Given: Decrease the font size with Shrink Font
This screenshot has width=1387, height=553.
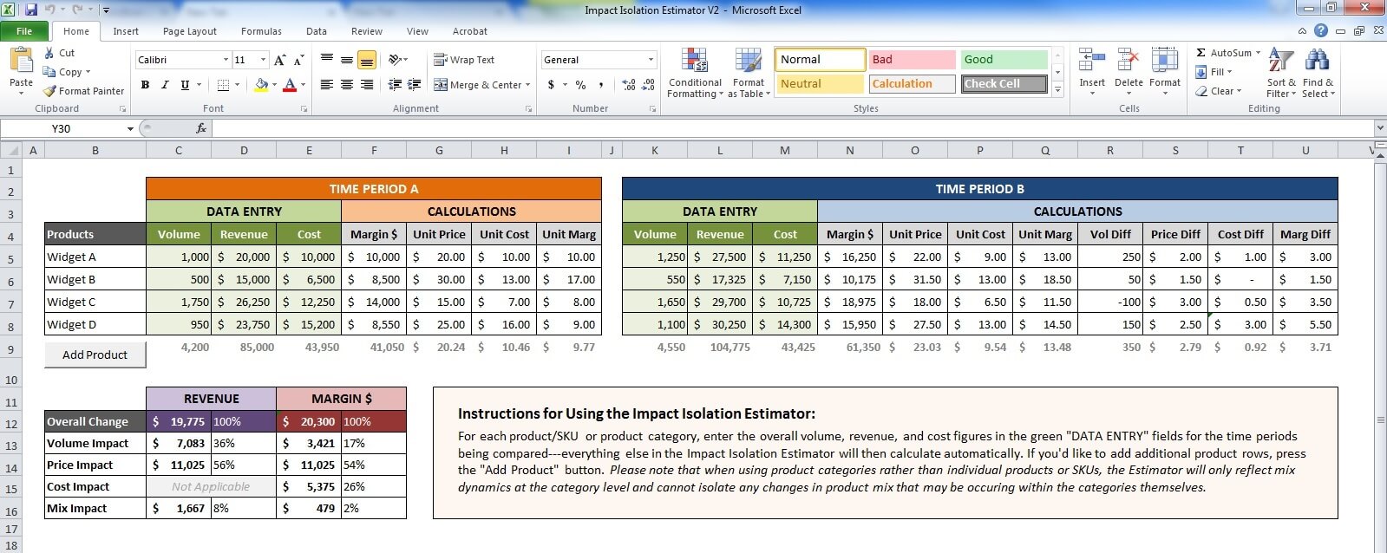Looking at the screenshot, I should click(x=298, y=60).
